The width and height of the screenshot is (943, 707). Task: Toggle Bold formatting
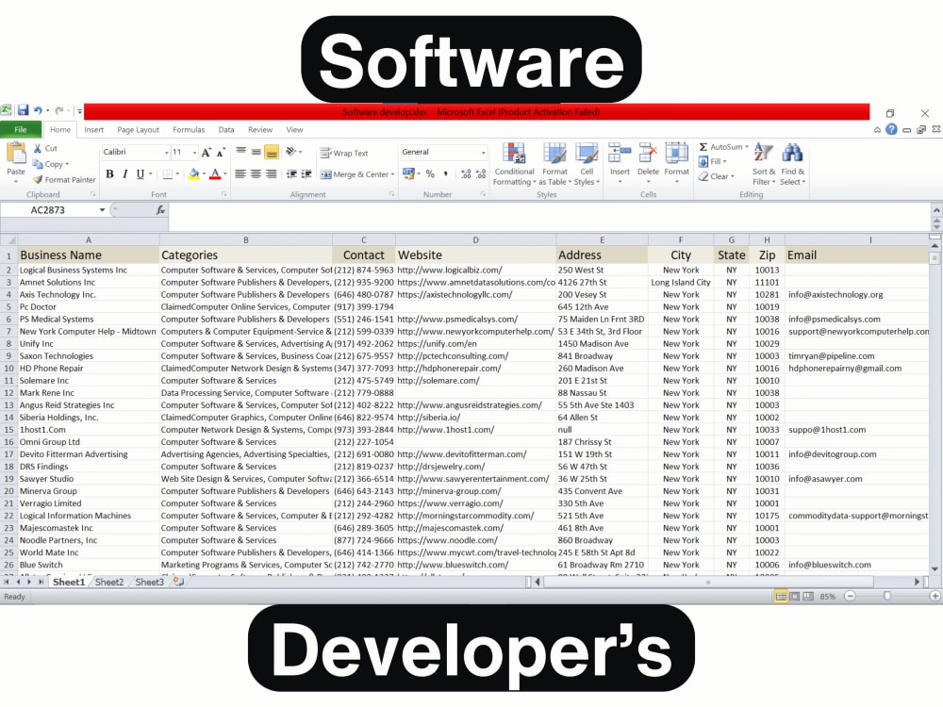(x=109, y=174)
